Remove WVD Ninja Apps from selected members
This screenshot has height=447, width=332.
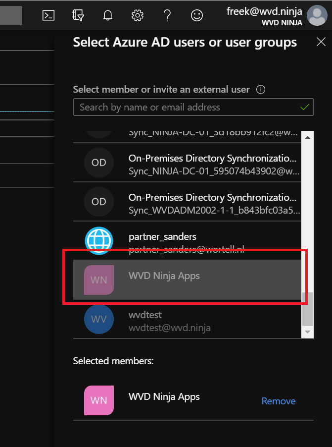pyautogui.click(x=279, y=401)
